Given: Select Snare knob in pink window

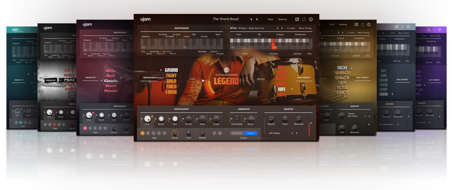Looking at the screenshot, I should pos(102,115).
